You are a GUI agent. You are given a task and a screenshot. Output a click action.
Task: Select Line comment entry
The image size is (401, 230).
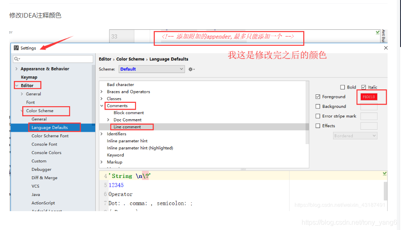[127, 127]
